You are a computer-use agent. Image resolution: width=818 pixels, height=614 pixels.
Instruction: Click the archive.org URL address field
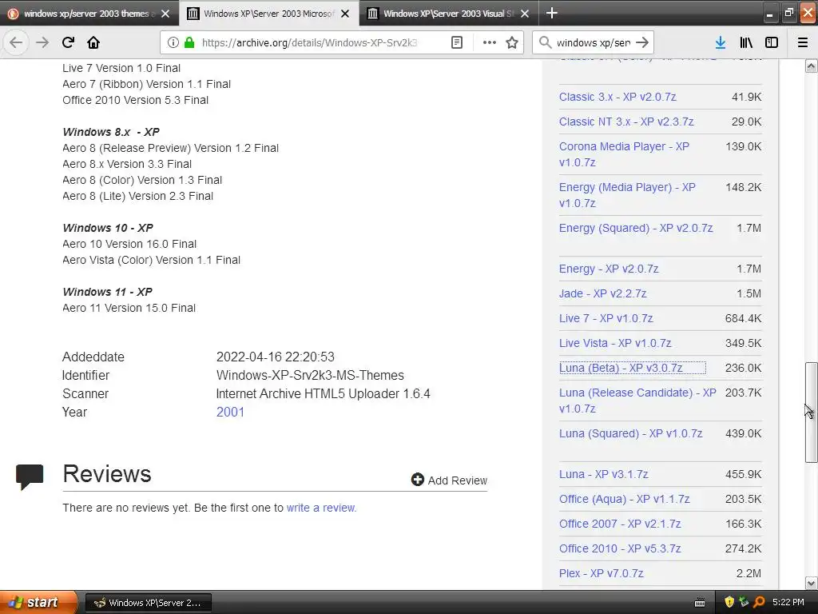click(309, 42)
